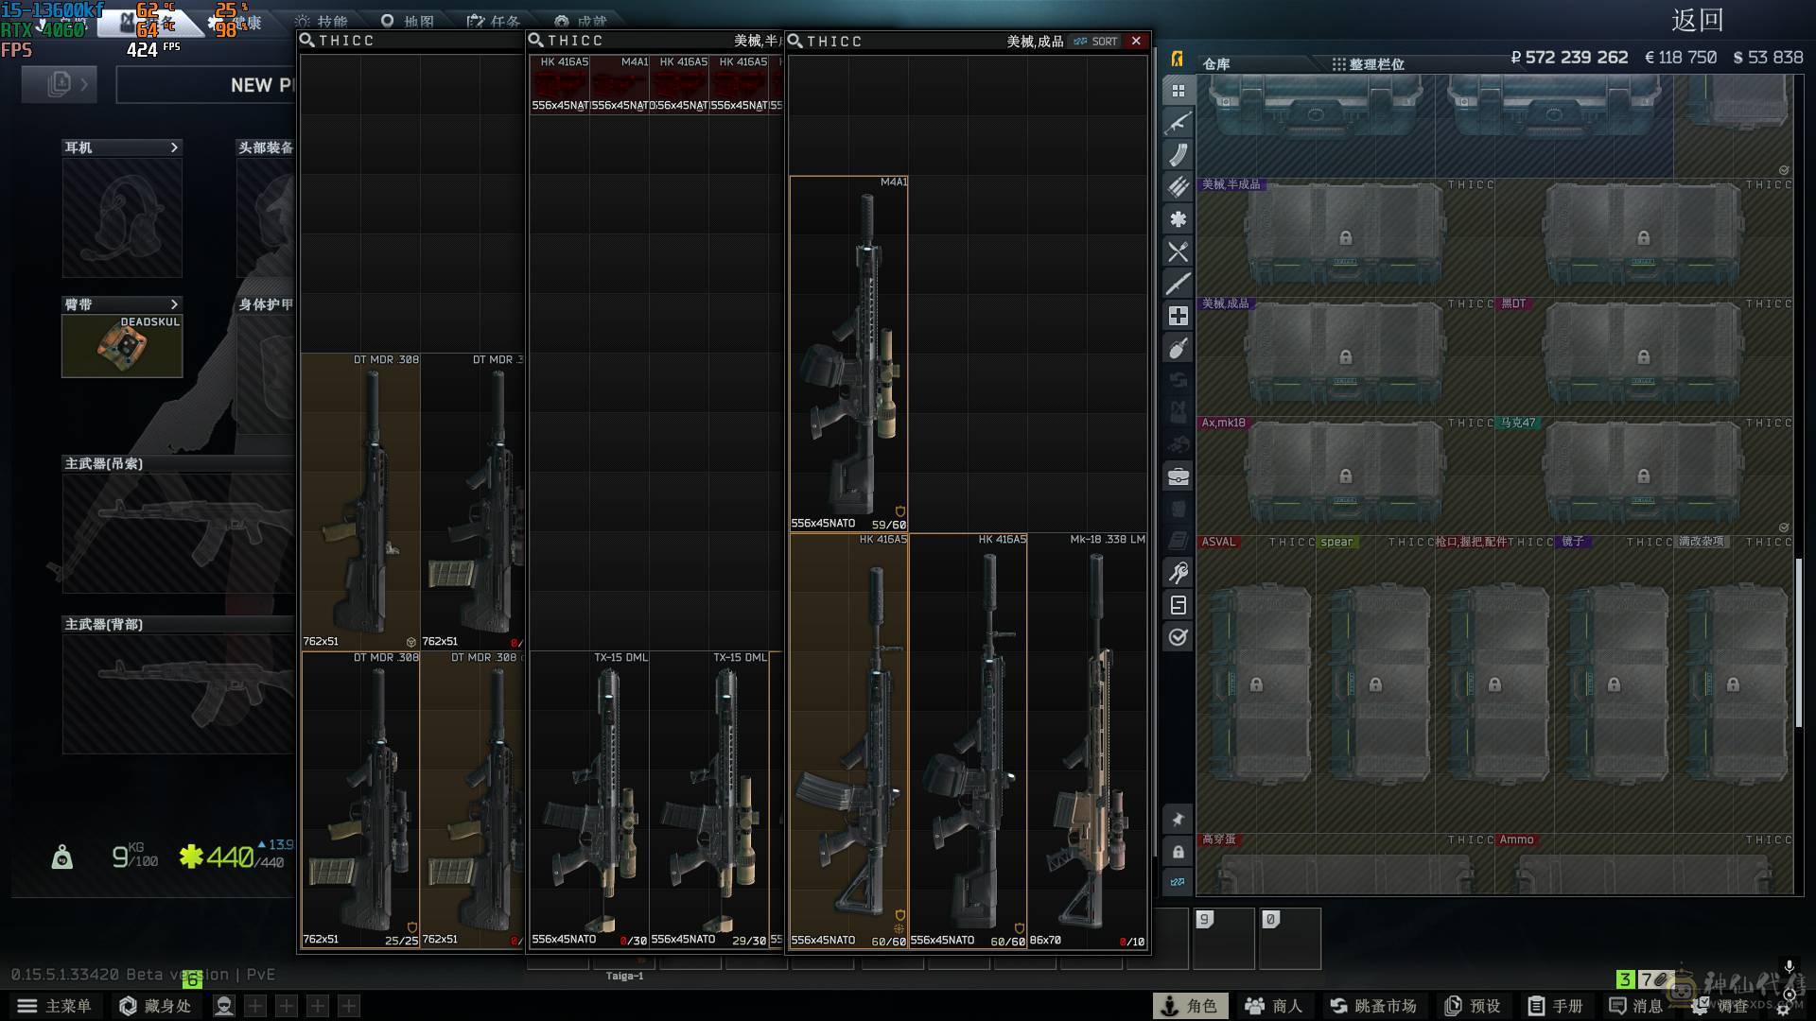
Task: Expand the 臂带 slot arrow
Action: [173, 304]
